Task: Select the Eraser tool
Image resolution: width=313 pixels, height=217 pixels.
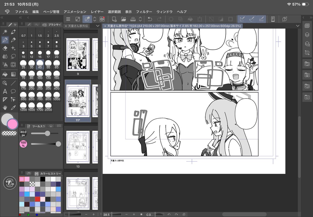Action: coord(5,48)
